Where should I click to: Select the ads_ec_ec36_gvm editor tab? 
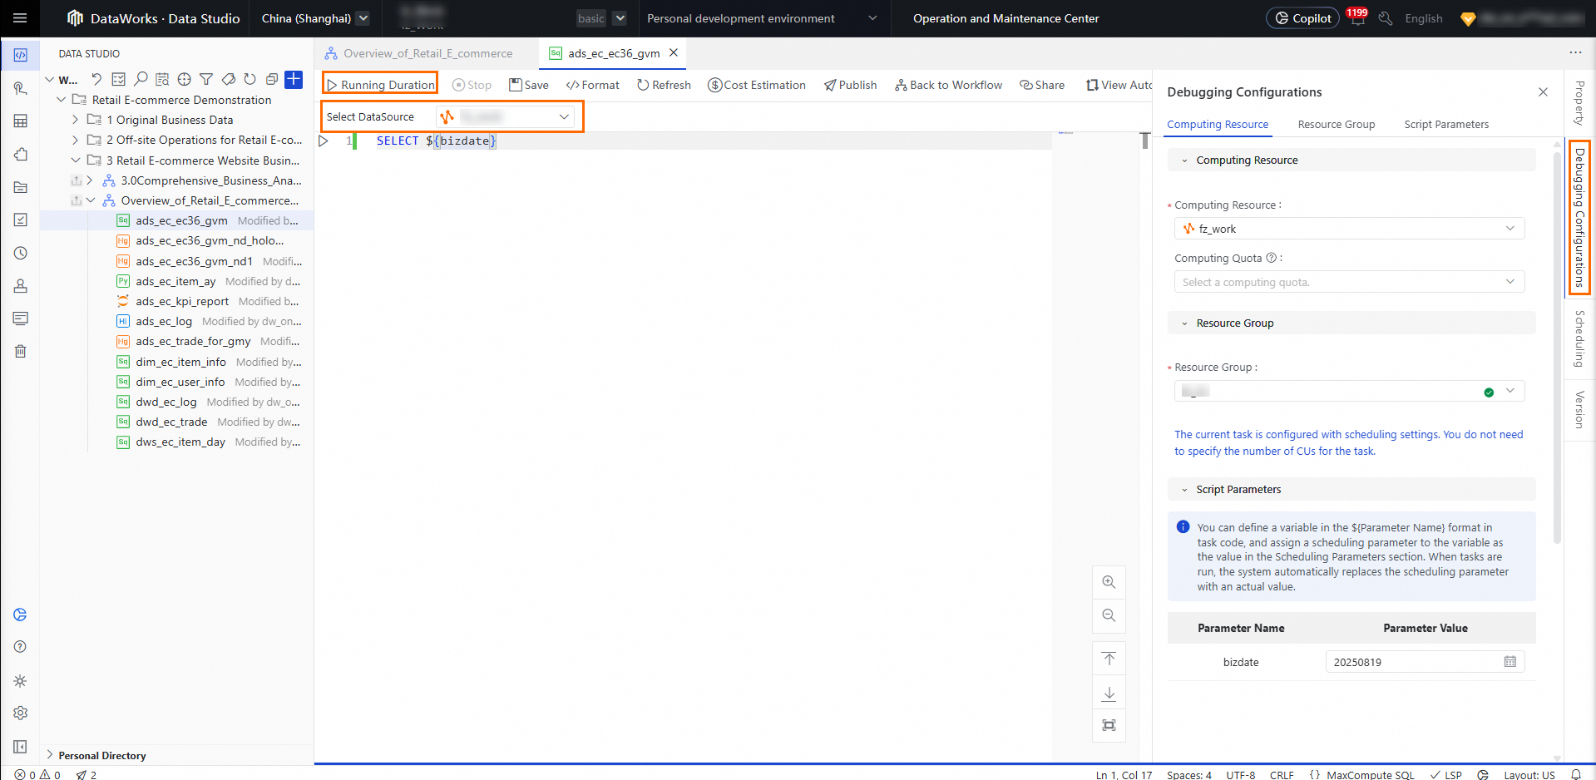tap(614, 53)
